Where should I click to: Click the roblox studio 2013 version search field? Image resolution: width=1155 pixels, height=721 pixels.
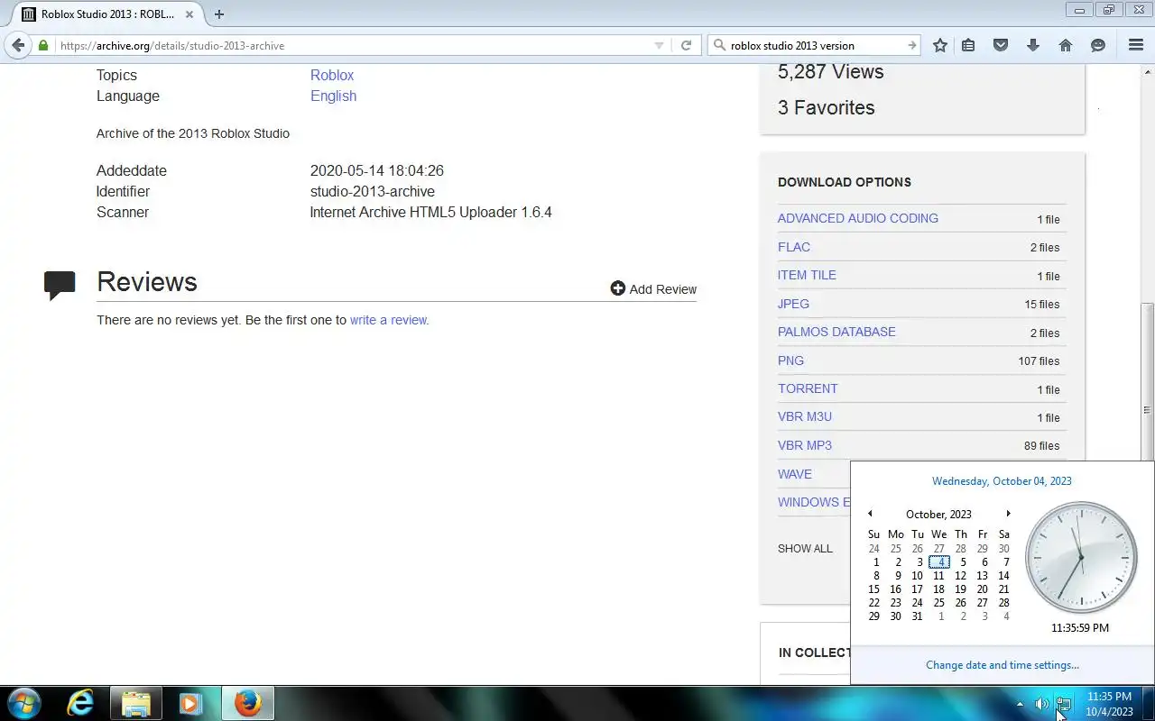click(815, 45)
